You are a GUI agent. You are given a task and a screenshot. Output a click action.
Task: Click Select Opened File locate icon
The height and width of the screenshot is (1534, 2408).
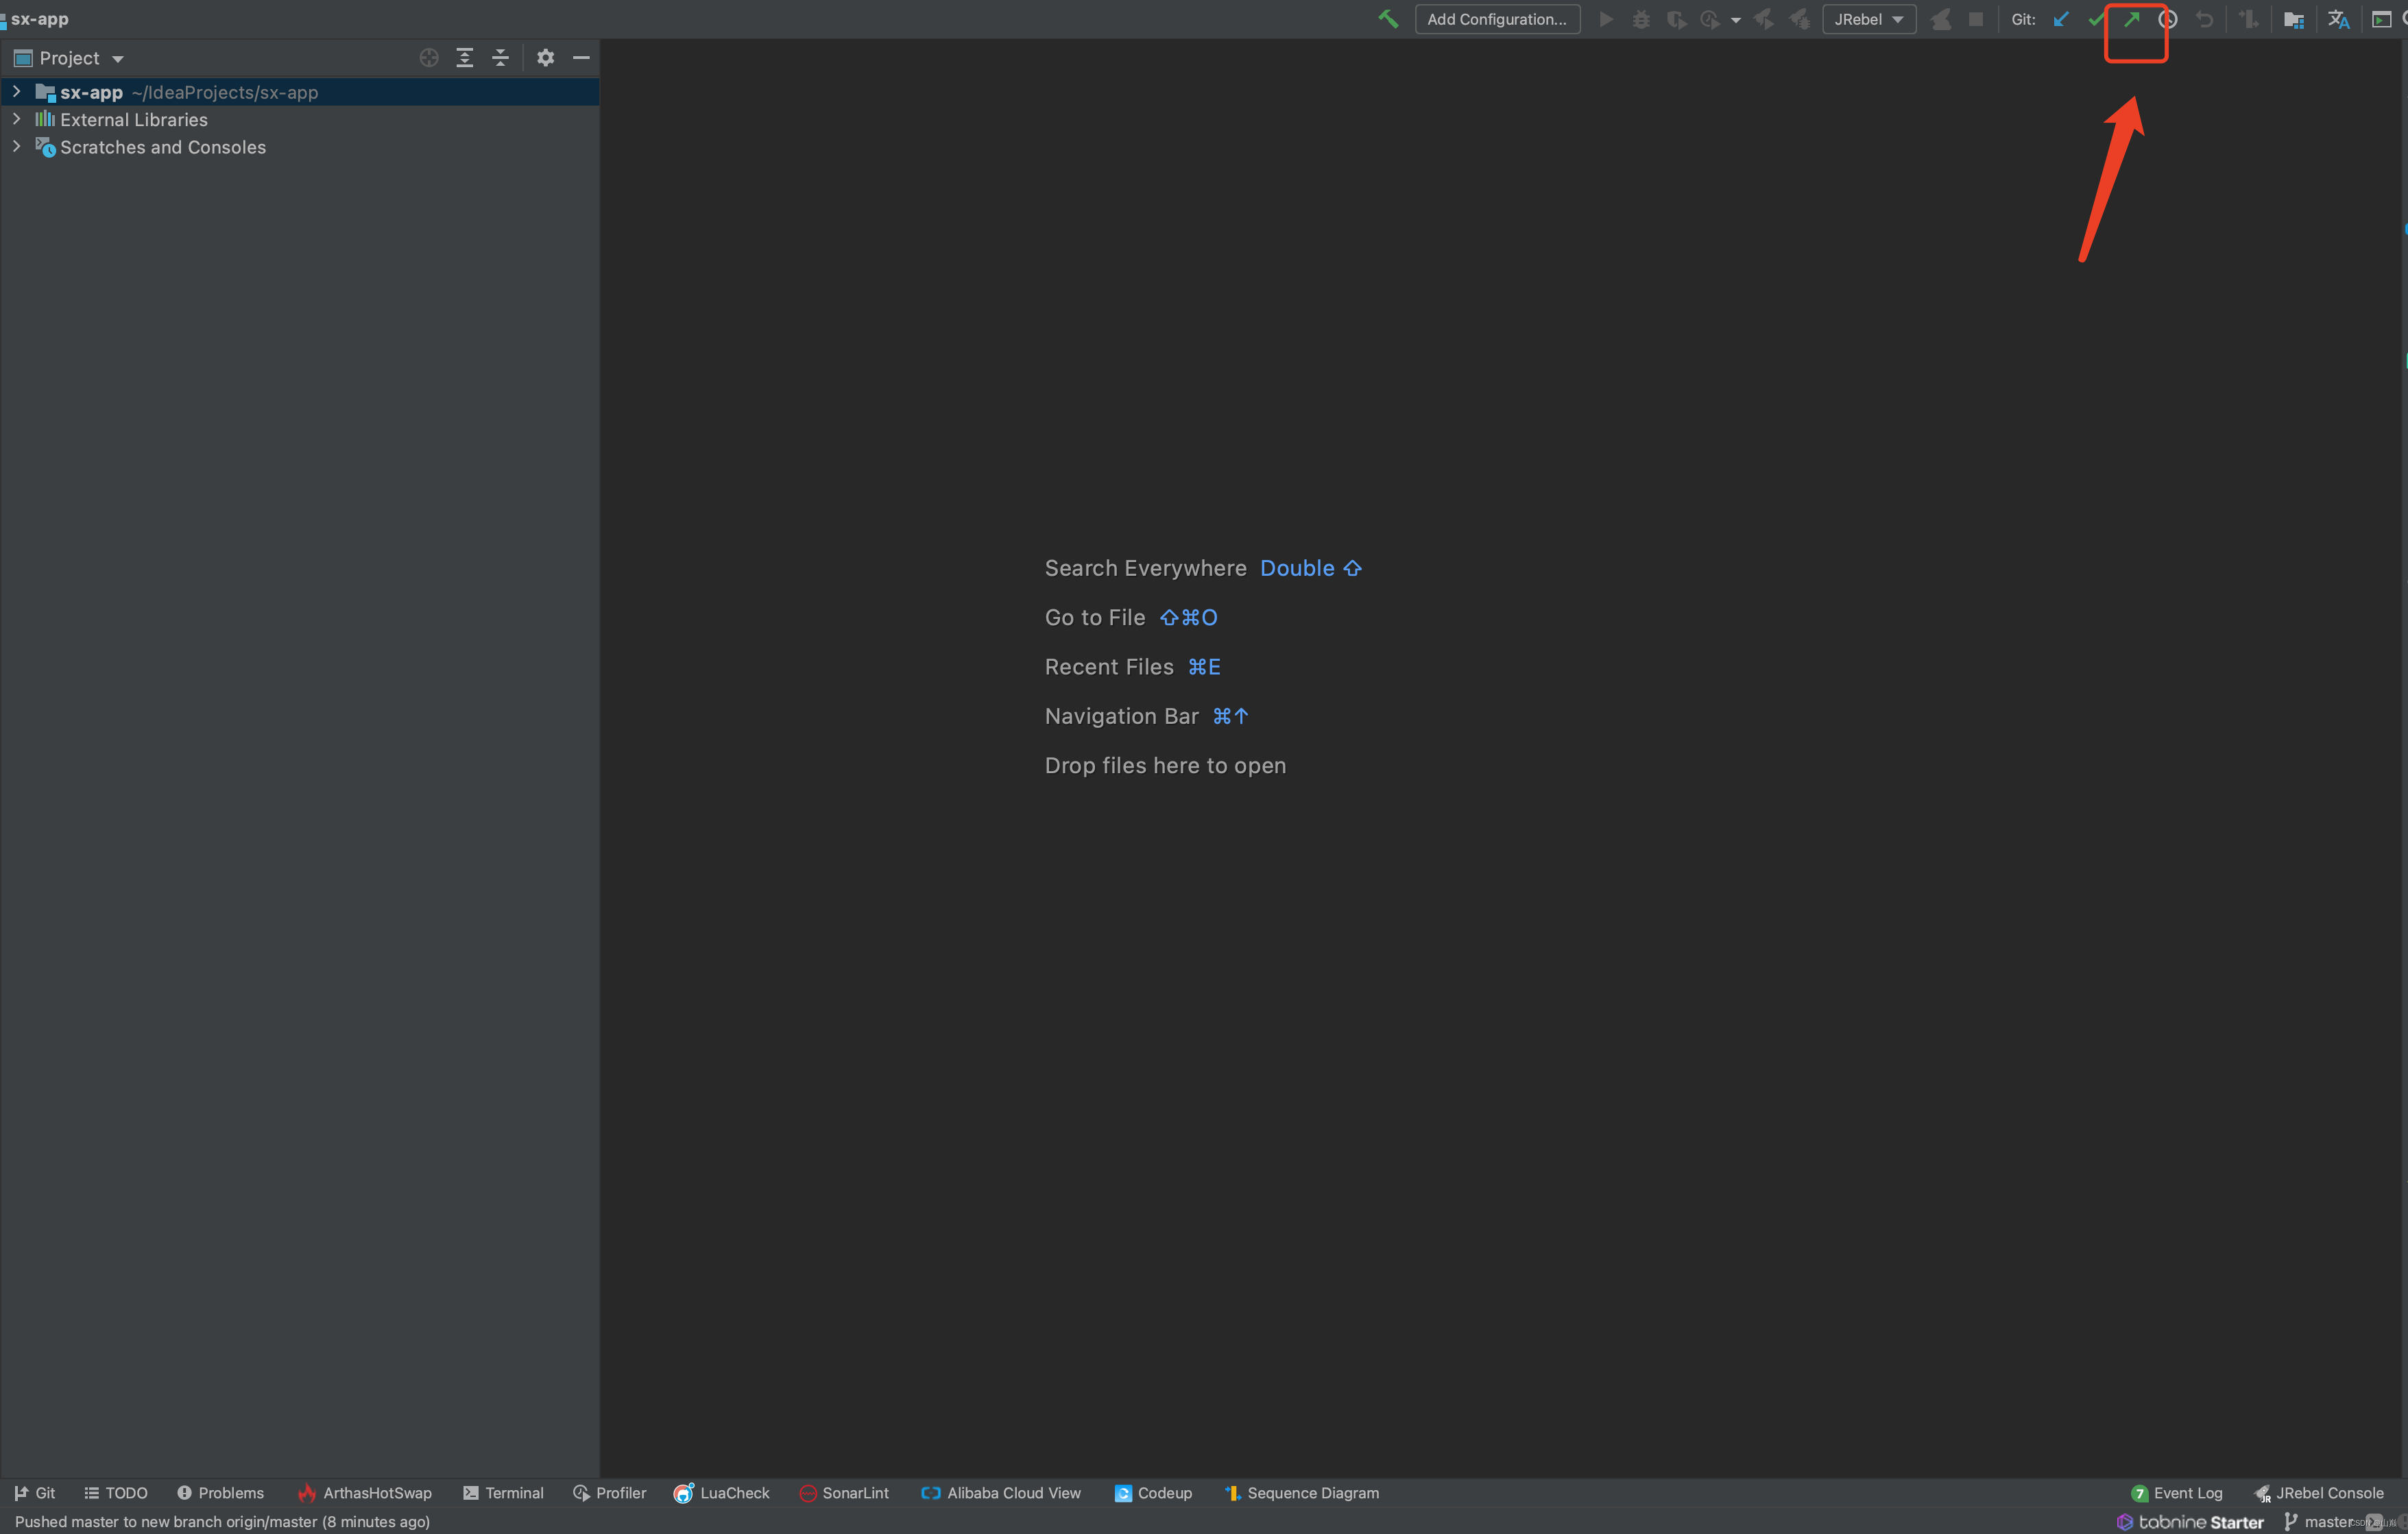[x=429, y=58]
